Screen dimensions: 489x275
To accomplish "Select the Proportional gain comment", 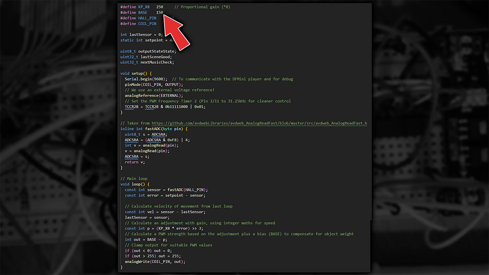I will 202,7.
